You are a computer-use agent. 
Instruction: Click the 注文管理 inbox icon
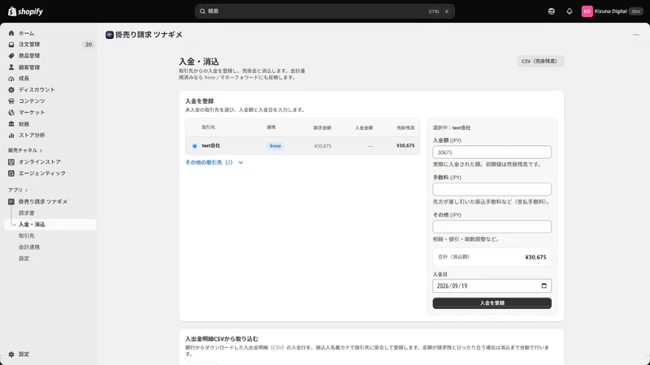11,45
